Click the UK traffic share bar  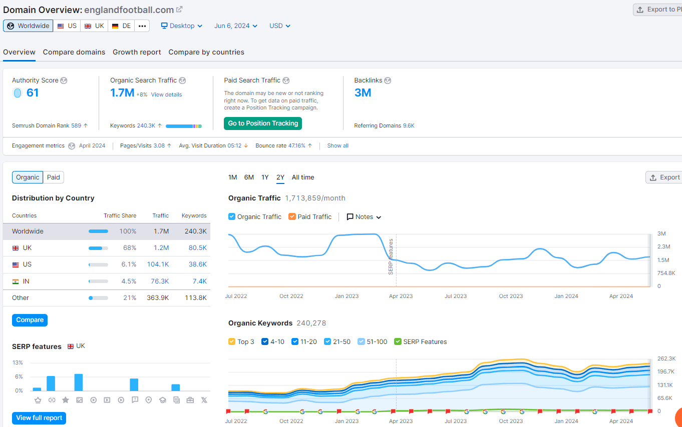[x=98, y=248]
